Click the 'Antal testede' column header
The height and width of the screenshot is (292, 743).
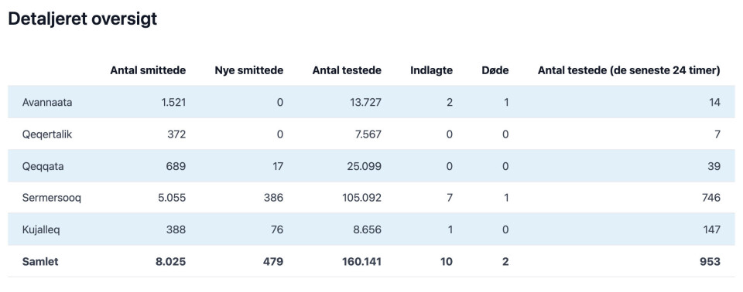(x=347, y=70)
